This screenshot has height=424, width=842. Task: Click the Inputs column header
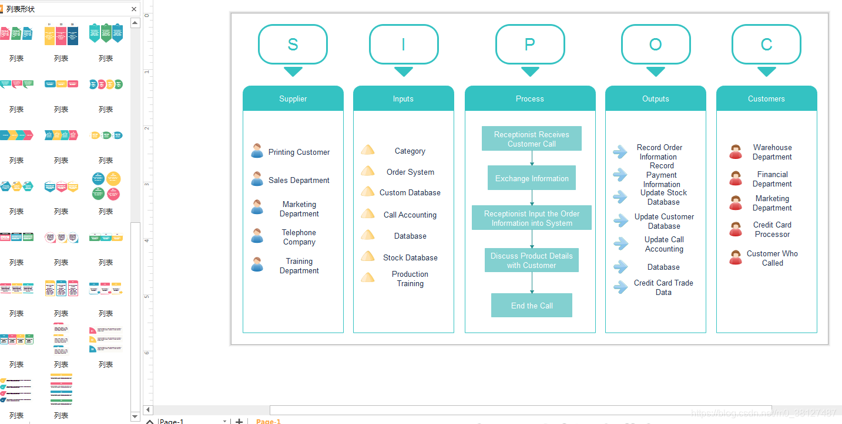(404, 99)
